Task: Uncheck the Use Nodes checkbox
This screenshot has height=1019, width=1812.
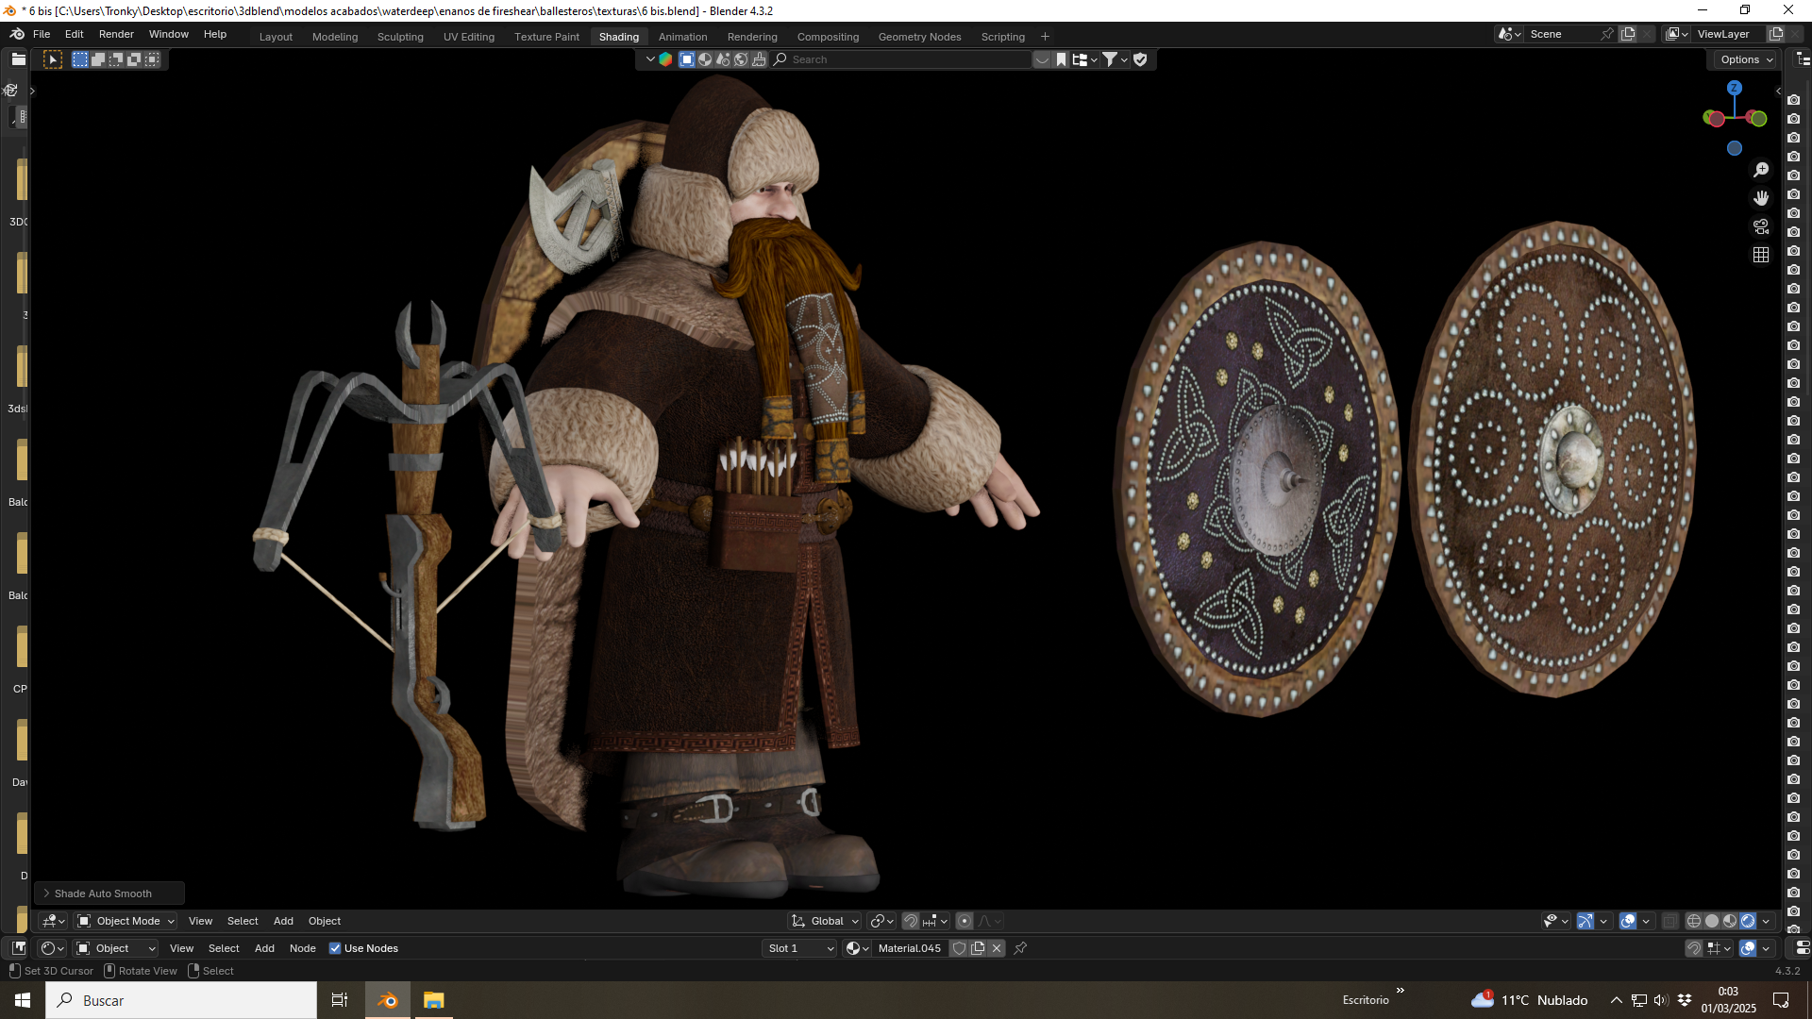Action: pos(335,948)
